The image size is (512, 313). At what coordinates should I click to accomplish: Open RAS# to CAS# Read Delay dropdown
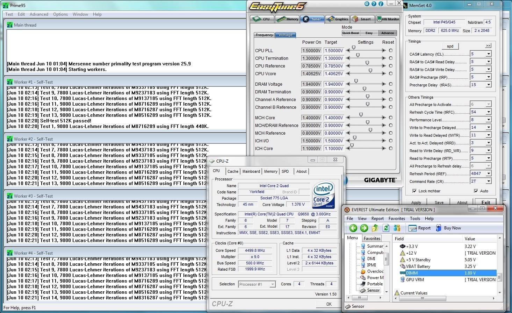[x=489, y=62]
